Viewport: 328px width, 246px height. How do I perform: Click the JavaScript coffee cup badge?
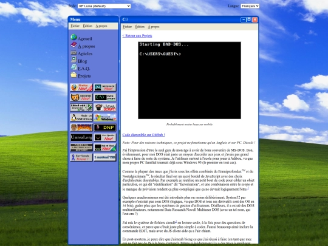pyautogui.click(x=105, y=108)
